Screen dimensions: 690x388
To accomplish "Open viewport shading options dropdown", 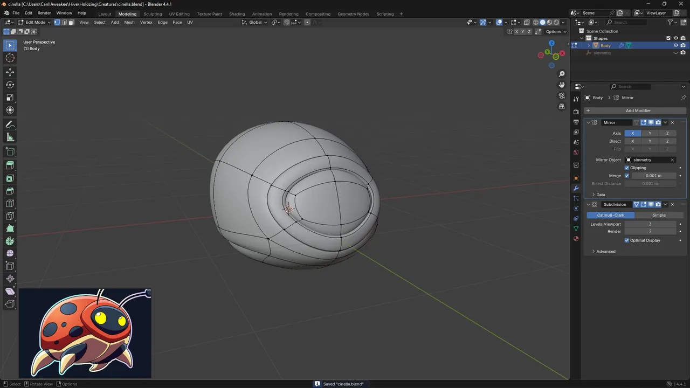I will 564,22.
